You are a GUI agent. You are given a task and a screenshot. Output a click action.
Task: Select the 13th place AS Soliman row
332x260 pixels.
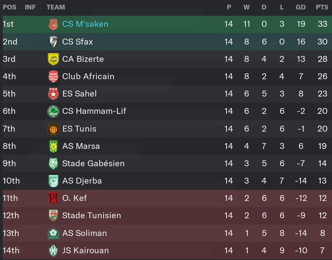[x=167, y=233]
